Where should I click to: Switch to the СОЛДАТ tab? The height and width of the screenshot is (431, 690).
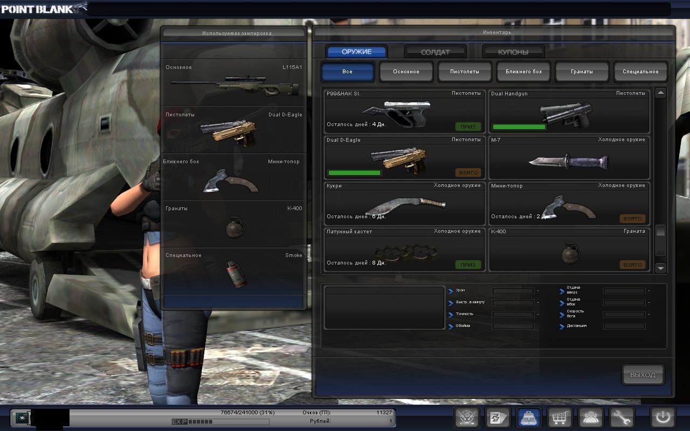point(435,52)
